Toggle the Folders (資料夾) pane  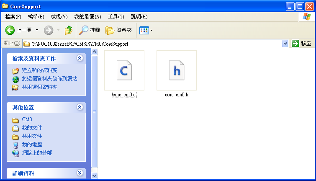118,30
